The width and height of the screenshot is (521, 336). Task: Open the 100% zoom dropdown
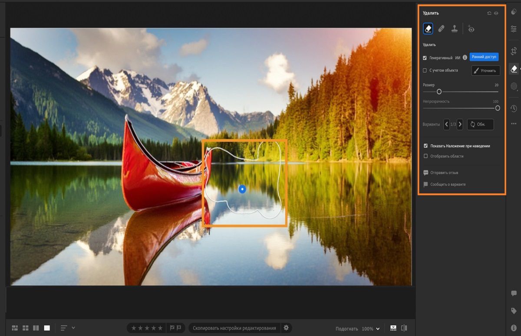coord(371,329)
